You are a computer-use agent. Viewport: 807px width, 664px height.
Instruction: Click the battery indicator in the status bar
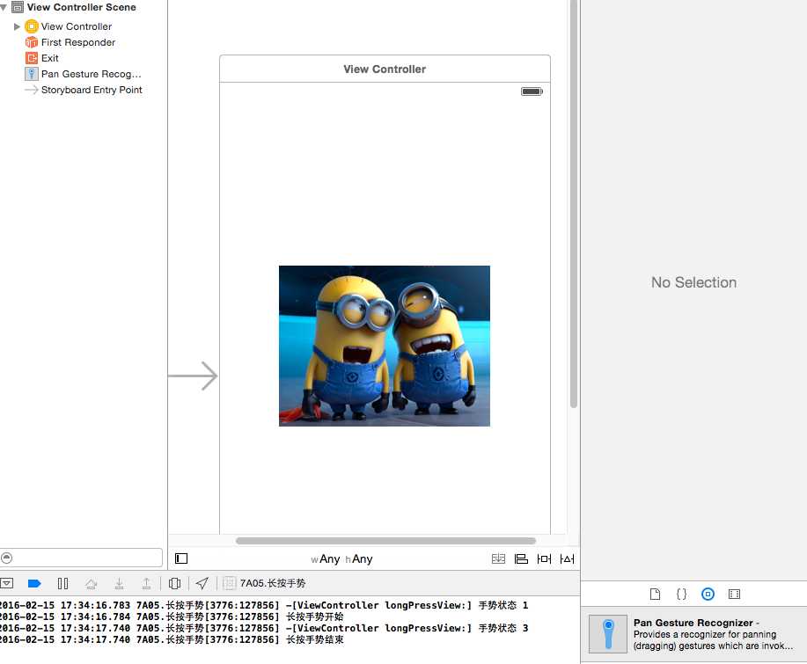pyautogui.click(x=532, y=91)
